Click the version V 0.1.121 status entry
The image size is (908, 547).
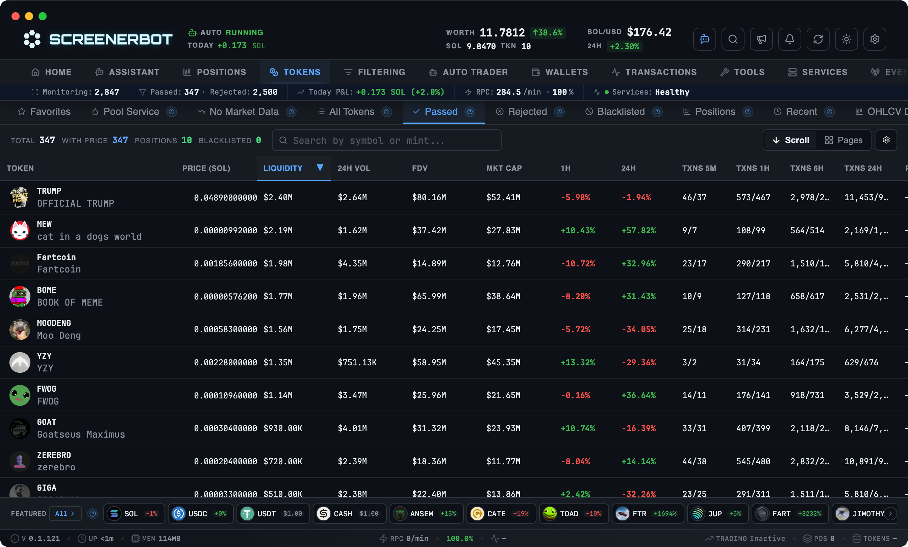click(35, 538)
